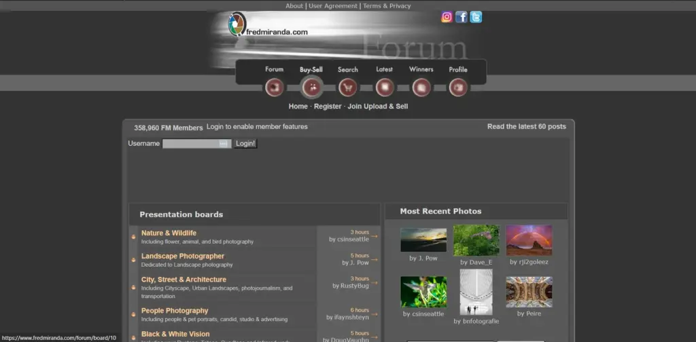Click the Forum round nav icon
Viewport: 696px width, 342px height.
(275, 88)
